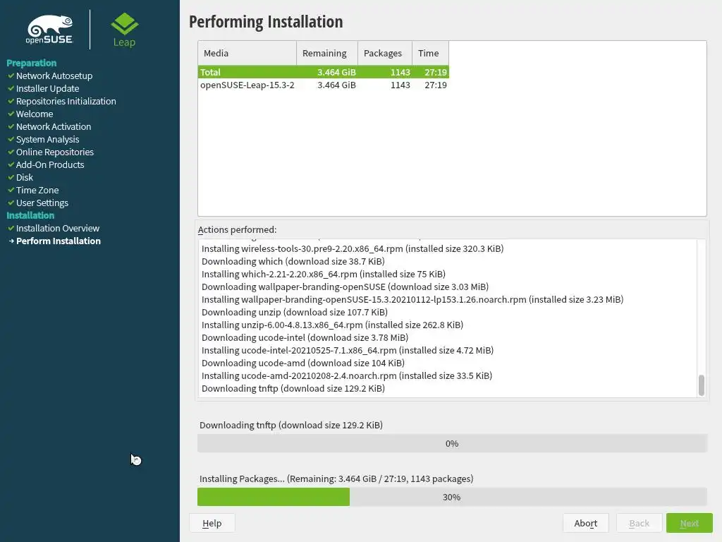Click checkmark beside Disk step
Viewport: 722px width, 542px height.
click(11, 177)
